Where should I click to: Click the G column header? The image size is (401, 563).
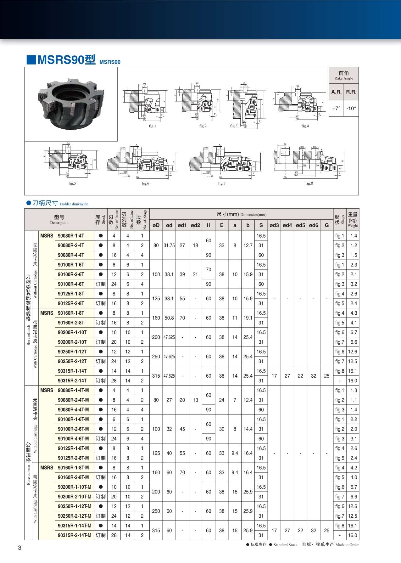327,225
